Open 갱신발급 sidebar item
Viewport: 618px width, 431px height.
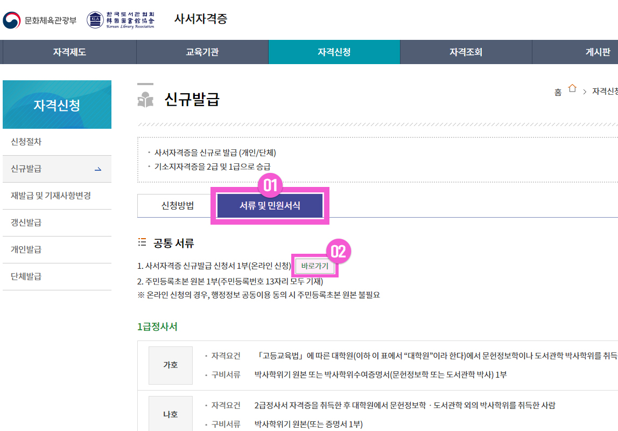[26, 223]
